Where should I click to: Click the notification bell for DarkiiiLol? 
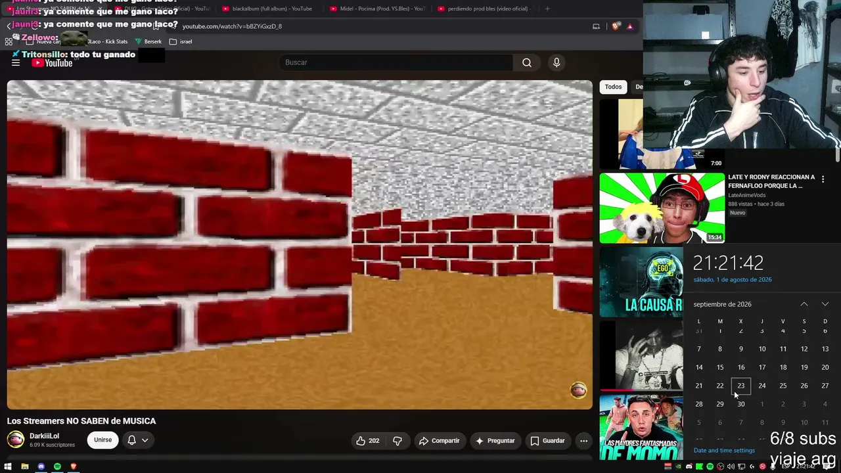click(x=131, y=440)
